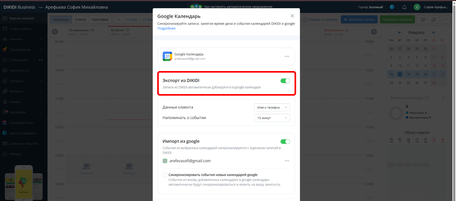Image resolution: width=456 pixels, height=201 pixels.
Task: Open the Данные клиента dropdown
Action: pos(272,107)
